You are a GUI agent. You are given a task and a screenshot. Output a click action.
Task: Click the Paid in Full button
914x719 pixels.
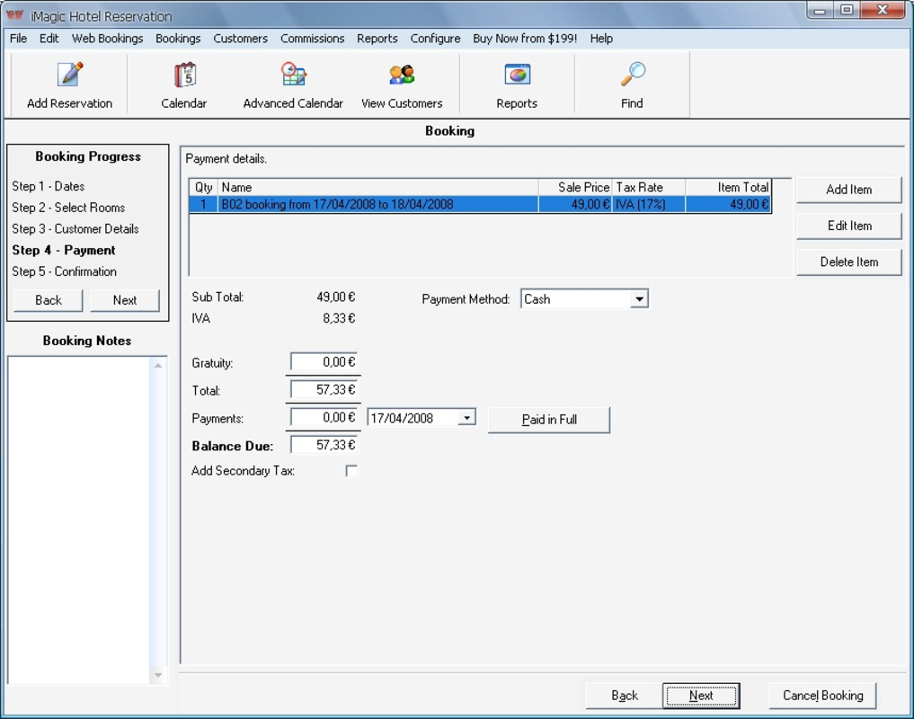548,420
